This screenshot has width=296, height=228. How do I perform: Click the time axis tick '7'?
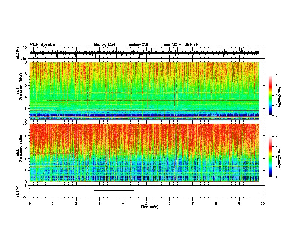[x=193, y=203]
